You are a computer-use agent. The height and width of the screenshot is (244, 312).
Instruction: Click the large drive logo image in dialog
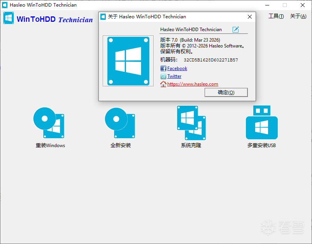click(128, 61)
